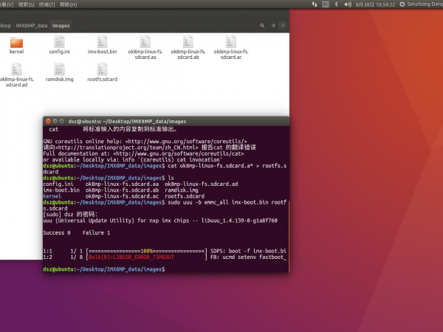
Task: Go to IMX8MP_data in path bar
Action: coord(32,25)
